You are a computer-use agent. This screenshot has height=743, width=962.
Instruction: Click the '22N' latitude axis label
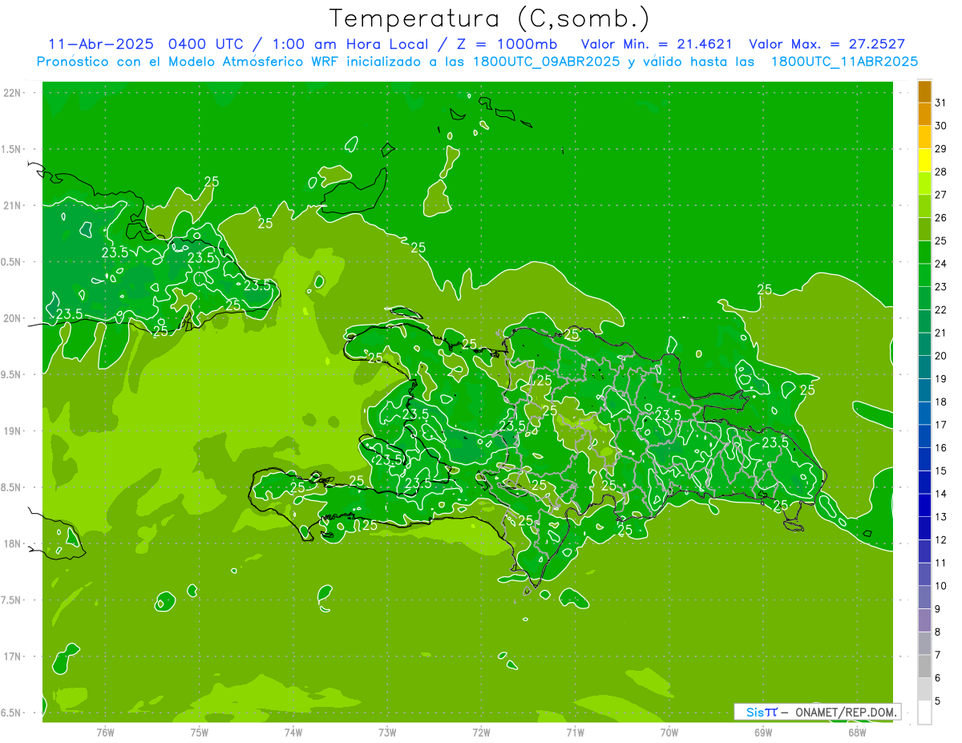(x=13, y=93)
